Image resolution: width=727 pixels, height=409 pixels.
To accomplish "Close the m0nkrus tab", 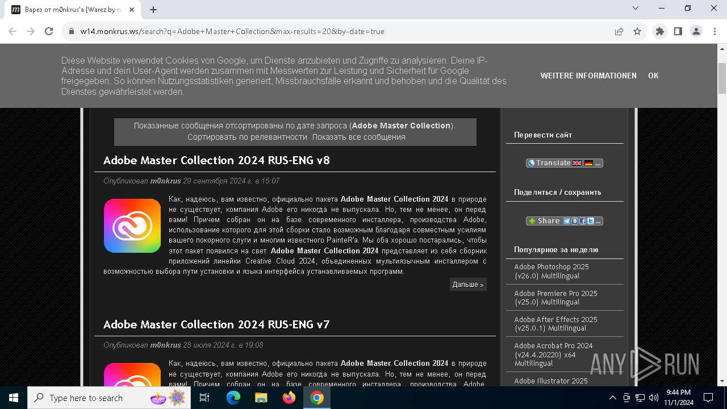I will pos(132,10).
